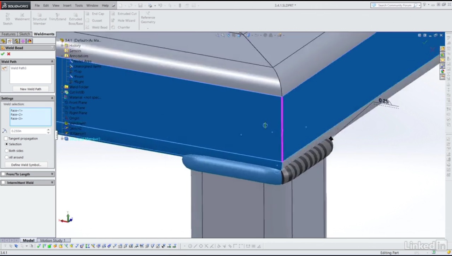This screenshot has height=256, width=452.
Task: Select the Gusset weldment tool
Action: [x=97, y=20]
